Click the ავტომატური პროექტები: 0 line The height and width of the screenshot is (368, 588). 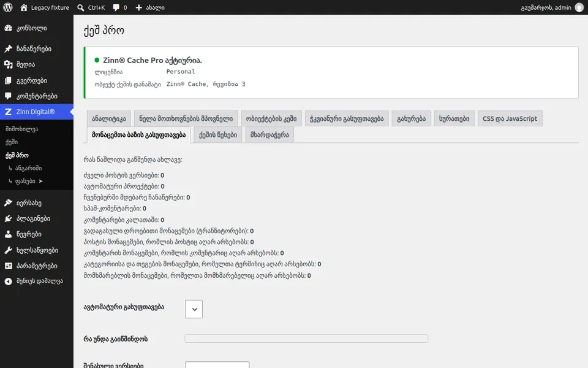(x=124, y=186)
